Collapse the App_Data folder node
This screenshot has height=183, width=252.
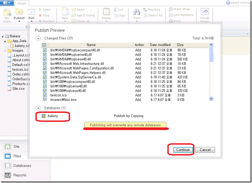(5, 41)
